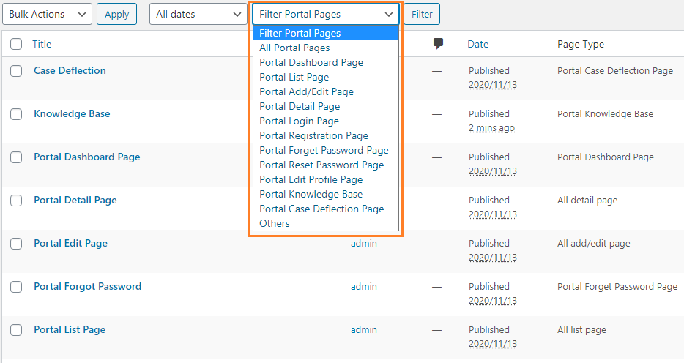Image resolution: width=684 pixels, height=363 pixels.
Task: Select the Others filter option
Action: [x=275, y=223]
